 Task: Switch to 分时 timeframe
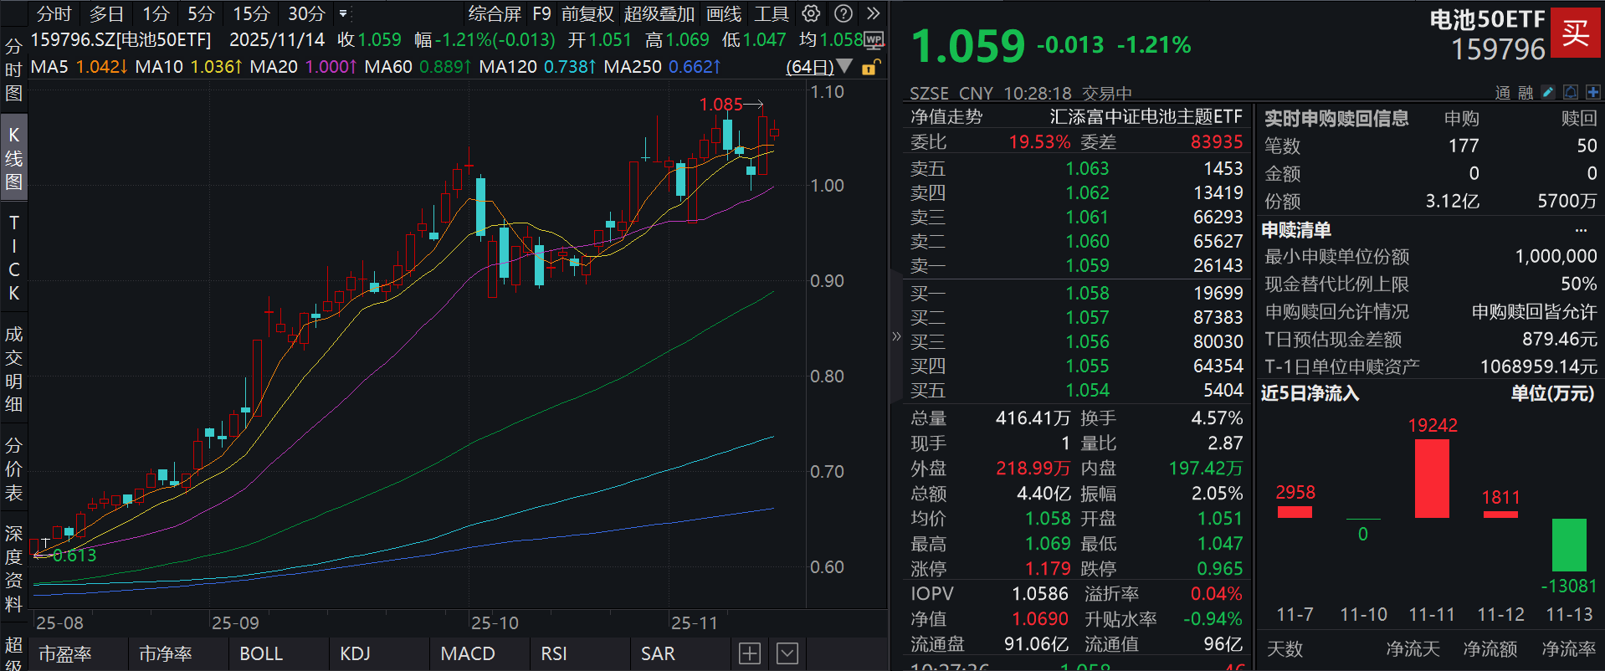point(54,13)
